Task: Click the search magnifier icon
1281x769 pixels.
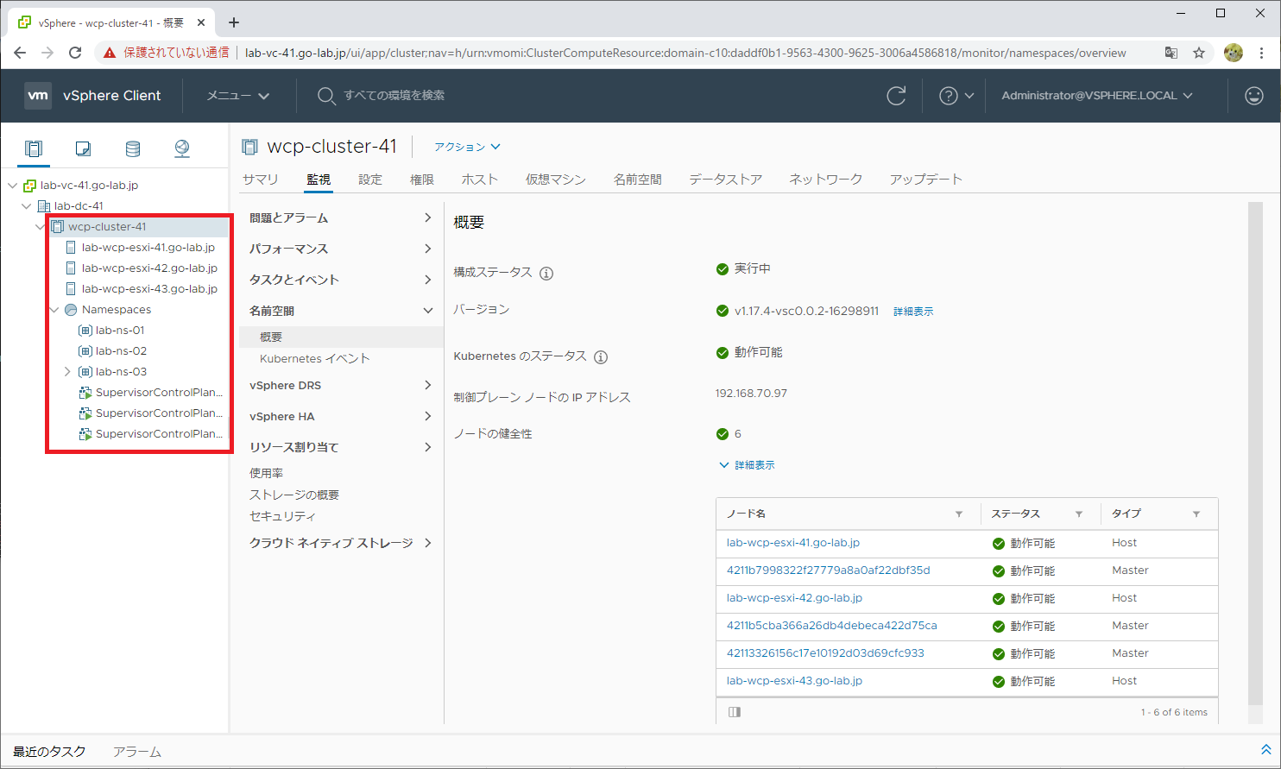Action: [x=325, y=96]
